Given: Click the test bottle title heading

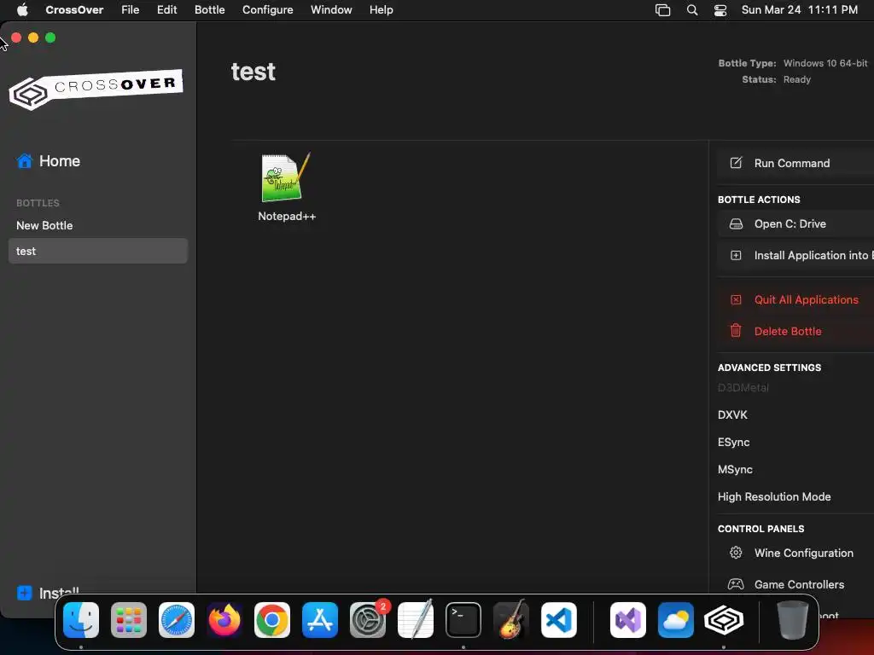Looking at the screenshot, I should click(x=253, y=72).
